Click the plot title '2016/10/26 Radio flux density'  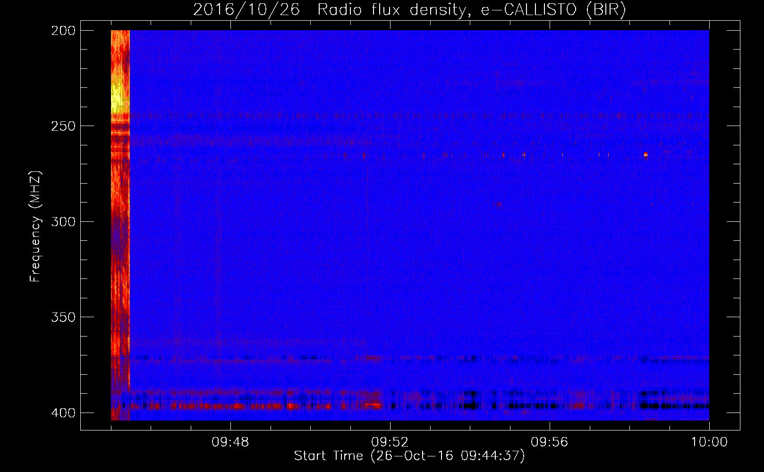click(409, 9)
